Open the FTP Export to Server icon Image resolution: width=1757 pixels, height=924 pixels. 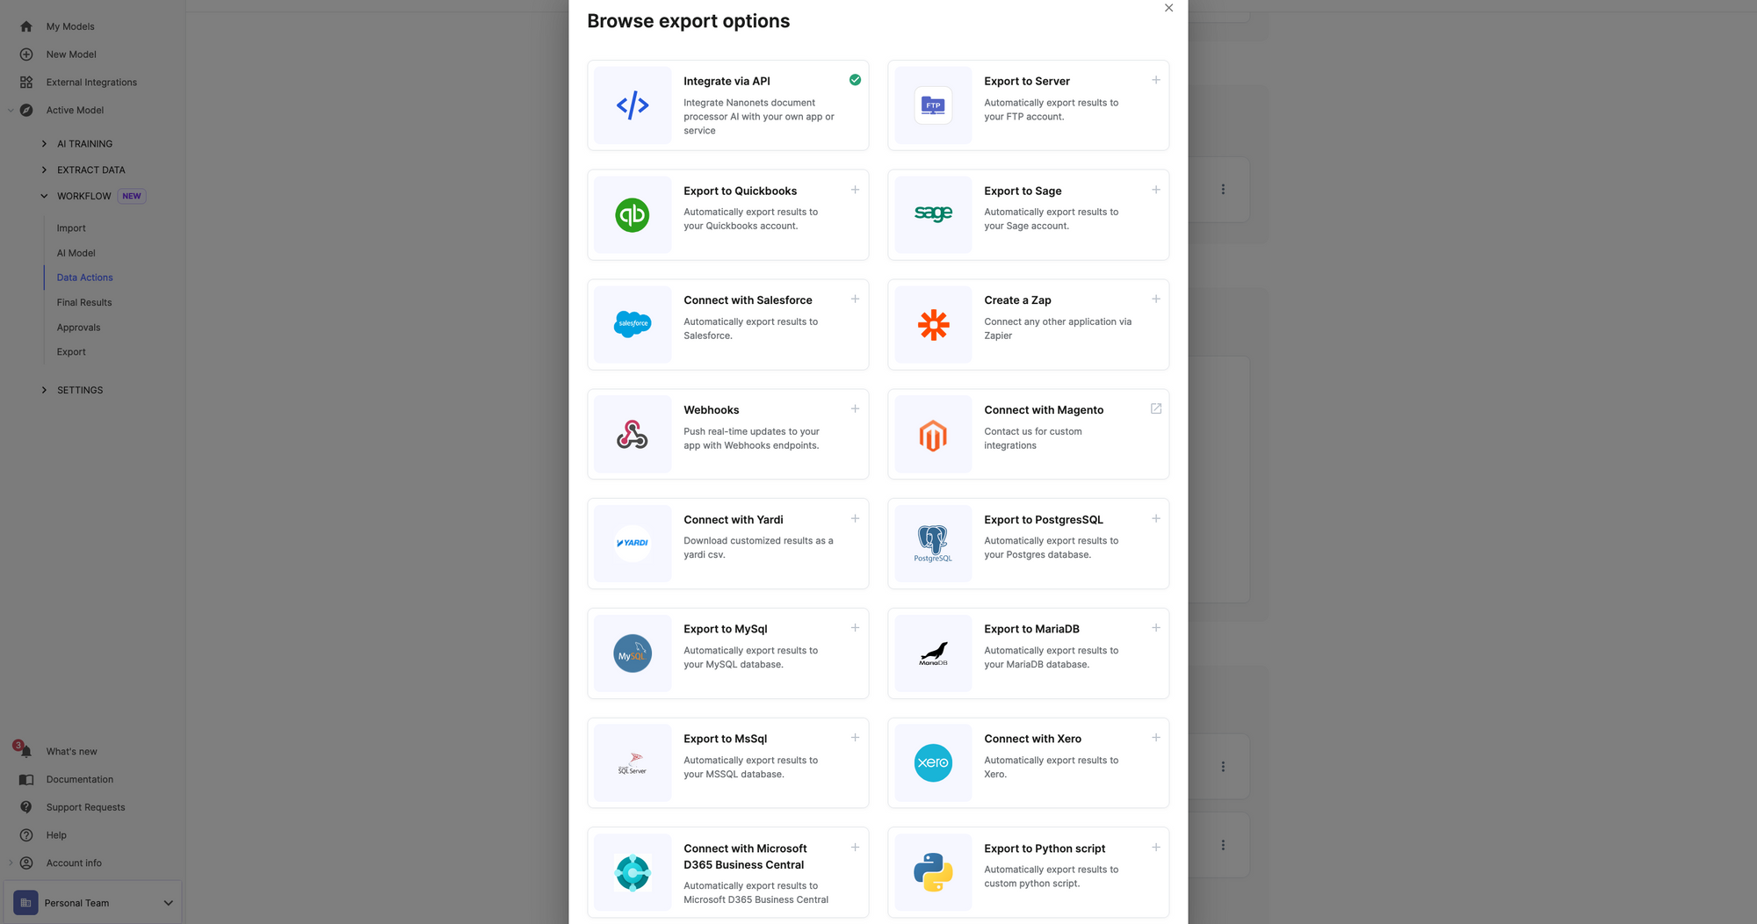[932, 105]
